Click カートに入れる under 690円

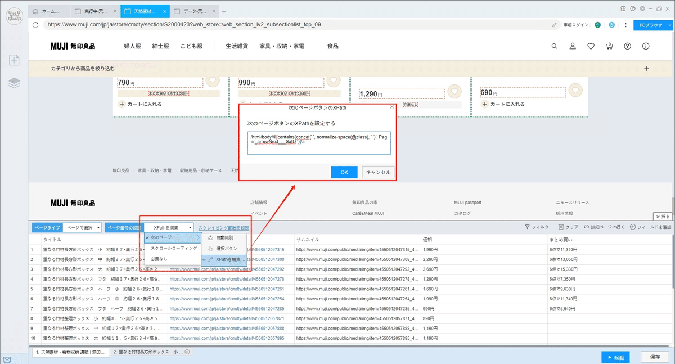[x=503, y=104]
